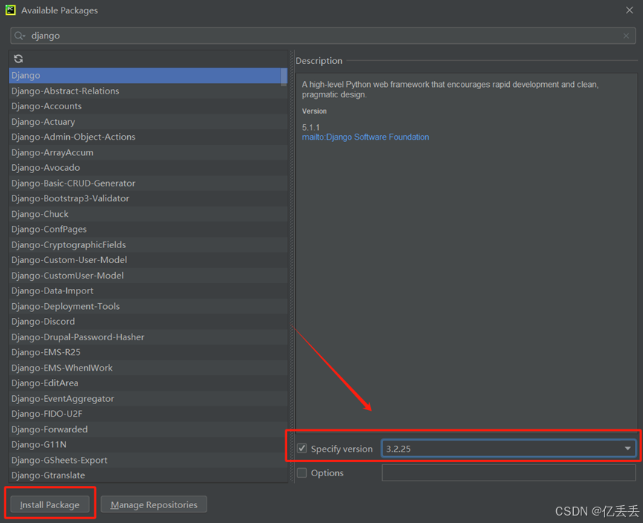Select the Django-Accounts package
643x523 pixels.
(148, 106)
